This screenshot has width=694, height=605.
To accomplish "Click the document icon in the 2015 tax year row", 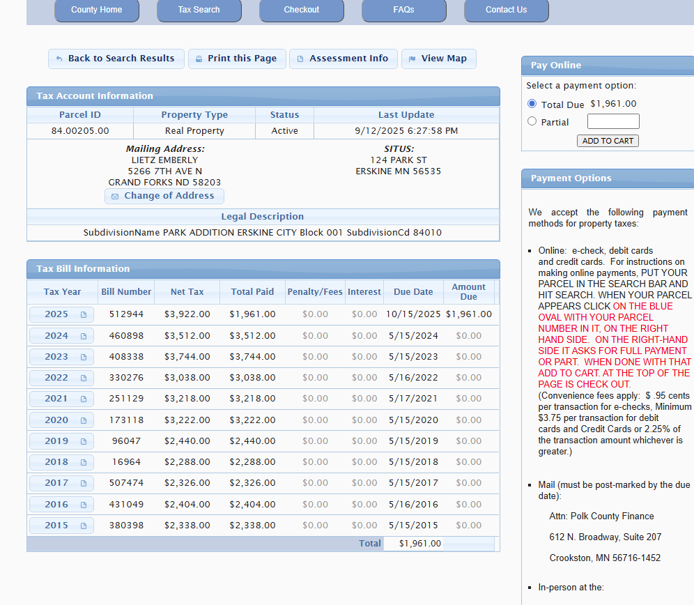I will point(84,526).
